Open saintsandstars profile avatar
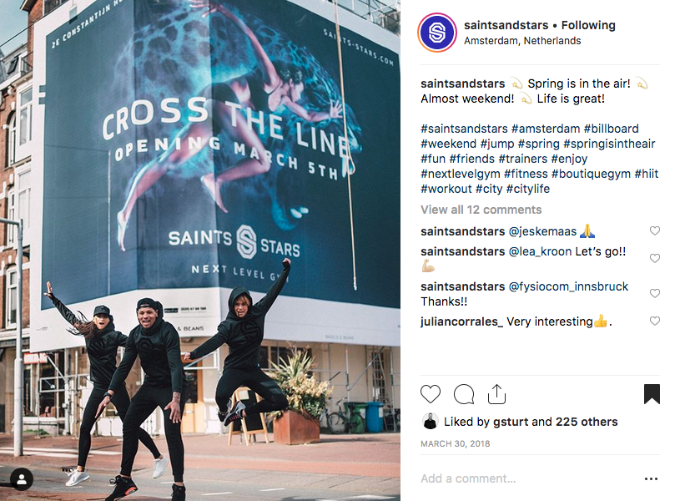Screen dimensions: 680x501 pos(437,33)
